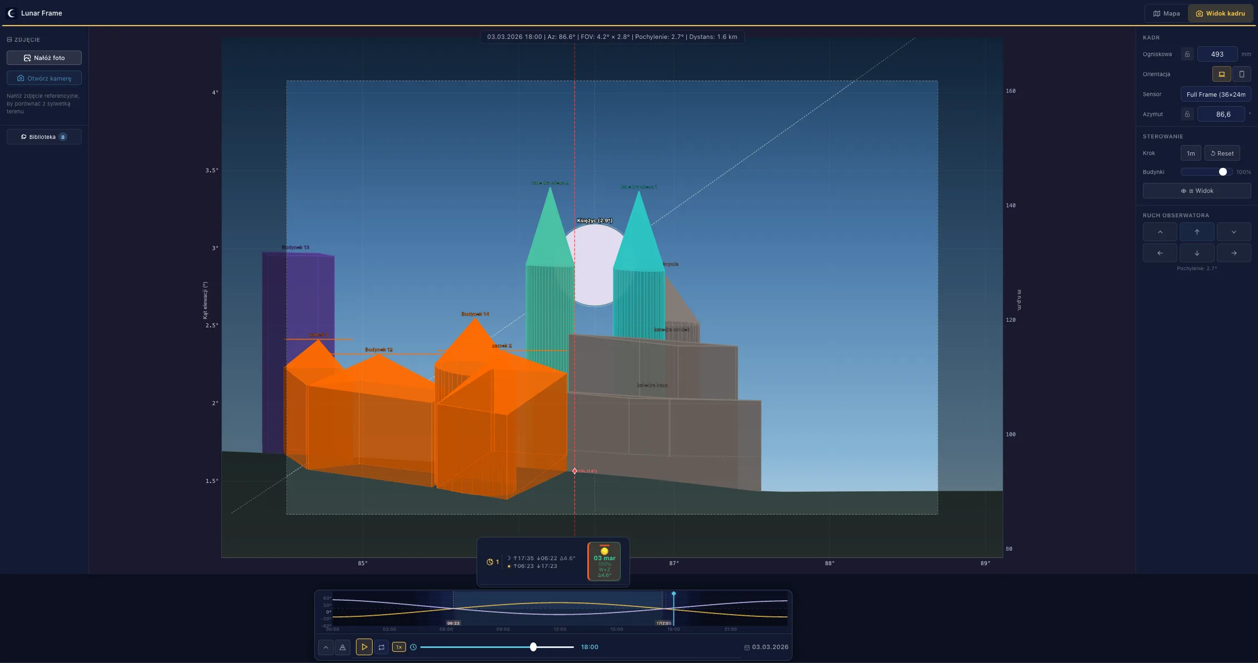This screenshot has width=1258, height=663.
Task: Click the time slider handle
Action: click(533, 647)
